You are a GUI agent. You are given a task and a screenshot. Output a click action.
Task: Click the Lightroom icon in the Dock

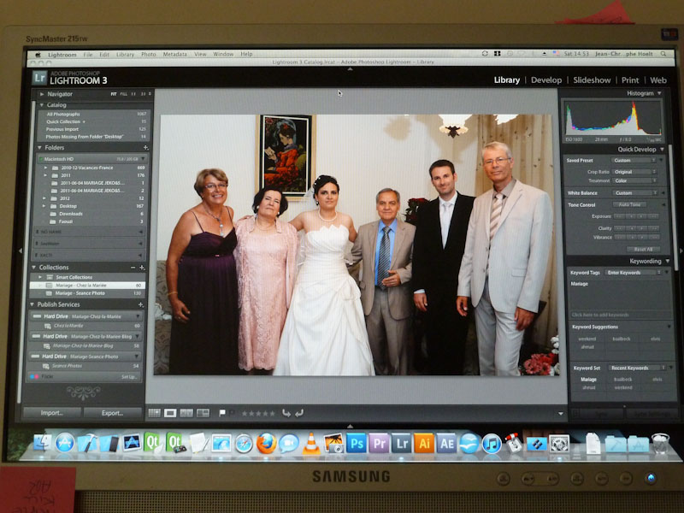point(401,444)
